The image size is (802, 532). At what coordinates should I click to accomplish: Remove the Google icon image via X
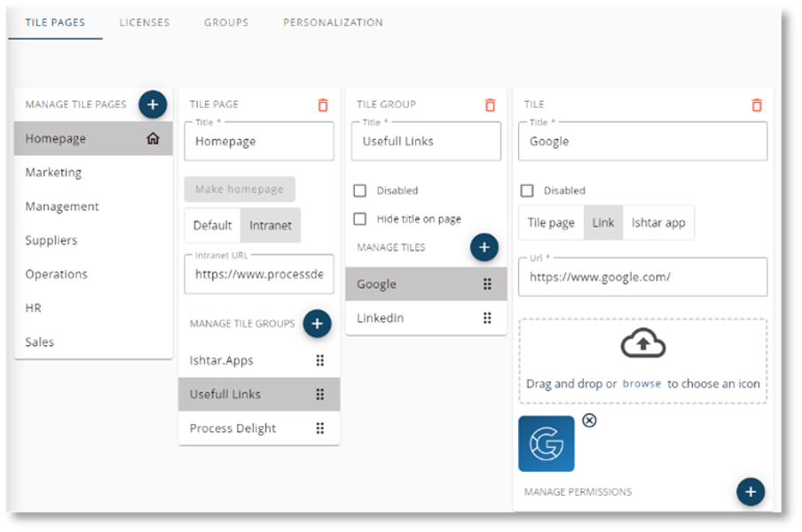pos(589,420)
